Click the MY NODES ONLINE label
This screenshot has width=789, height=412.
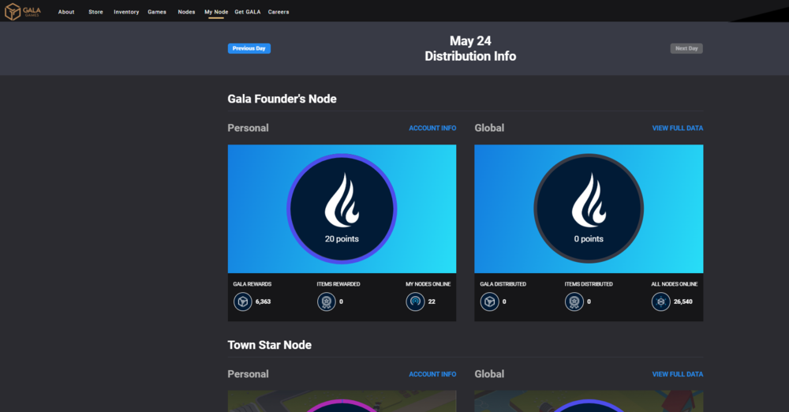pos(428,284)
